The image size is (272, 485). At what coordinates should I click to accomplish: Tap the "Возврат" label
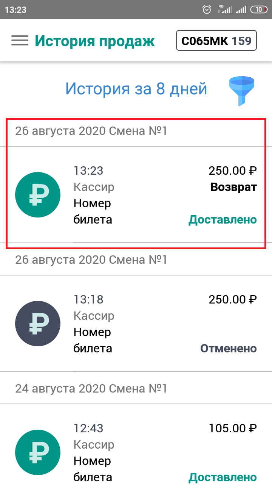[234, 187]
